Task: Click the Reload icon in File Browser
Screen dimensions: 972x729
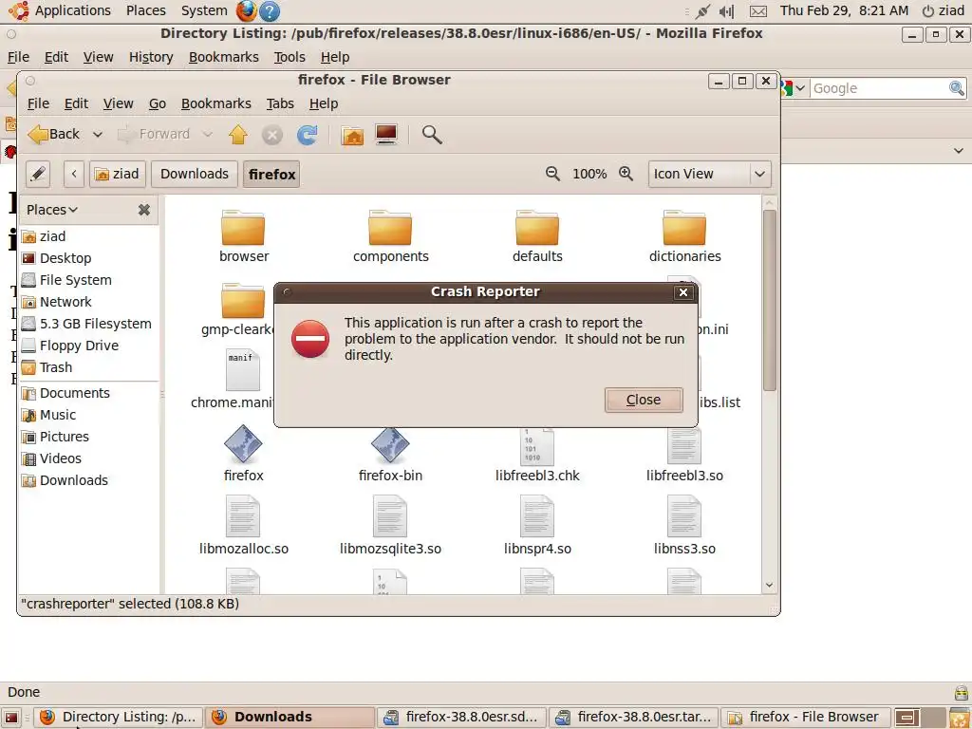Action: click(x=307, y=134)
